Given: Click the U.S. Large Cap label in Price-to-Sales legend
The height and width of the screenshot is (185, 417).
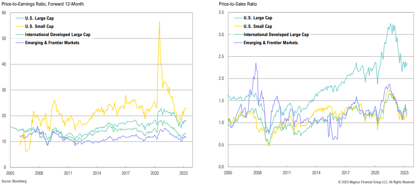Looking at the screenshot, I should click(x=257, y=18).
